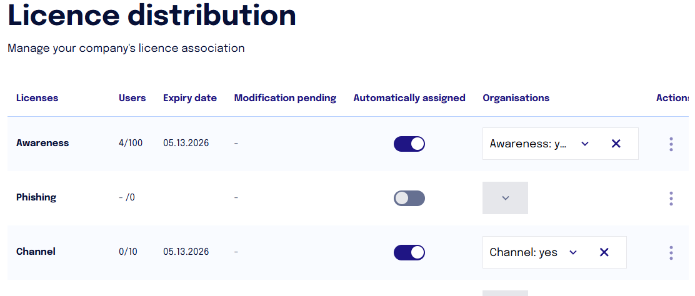
Task: Open the Channel row three-dot actions menu
Action: coord(671,252)
